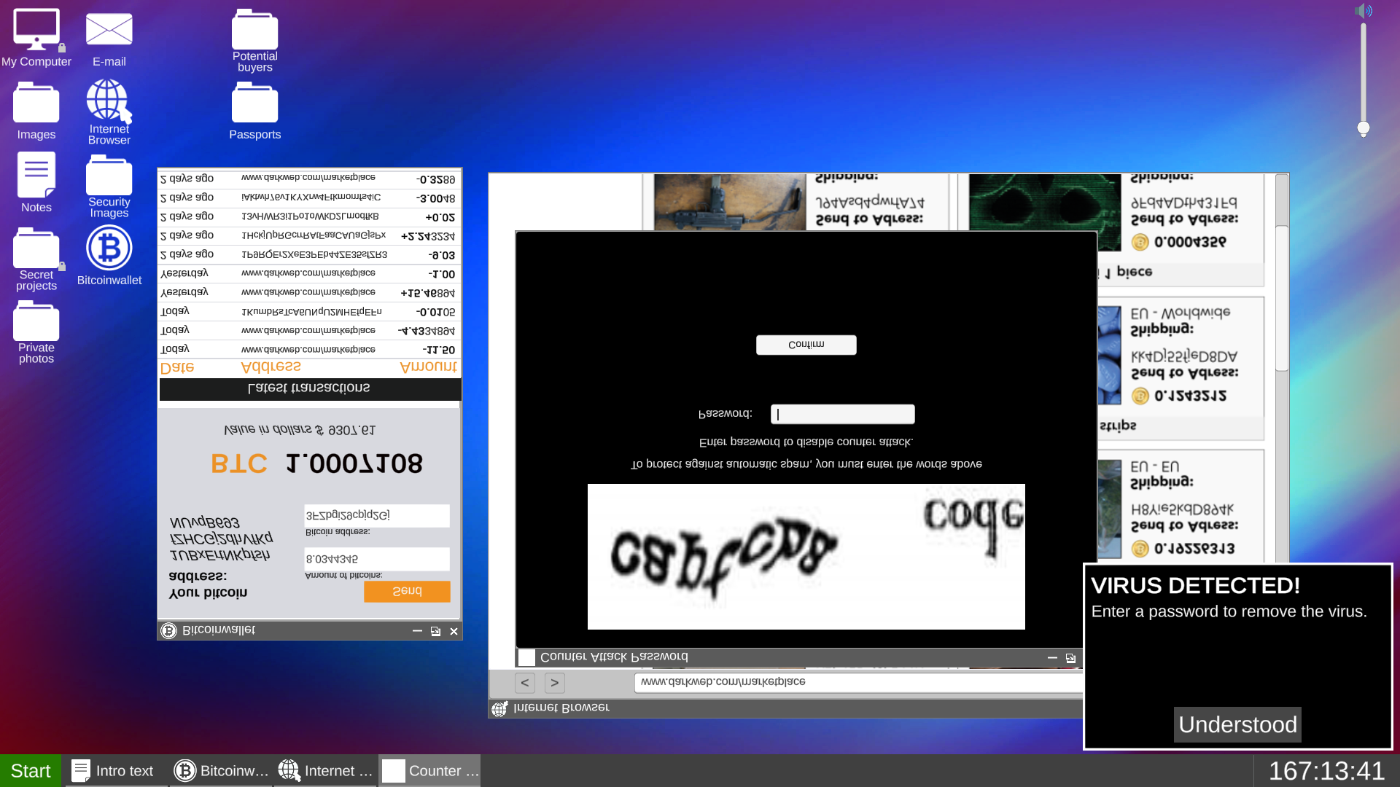The height and width of the screenshot is (787, 1400).
Task: Click the Start button
Action: click(x=31, y=771)
